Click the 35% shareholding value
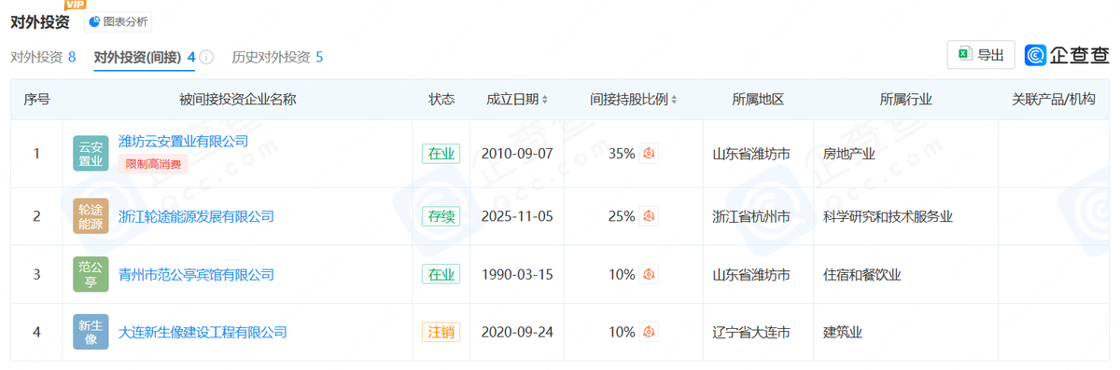The width and height of the screenshot is (1120, 370). 622,153
